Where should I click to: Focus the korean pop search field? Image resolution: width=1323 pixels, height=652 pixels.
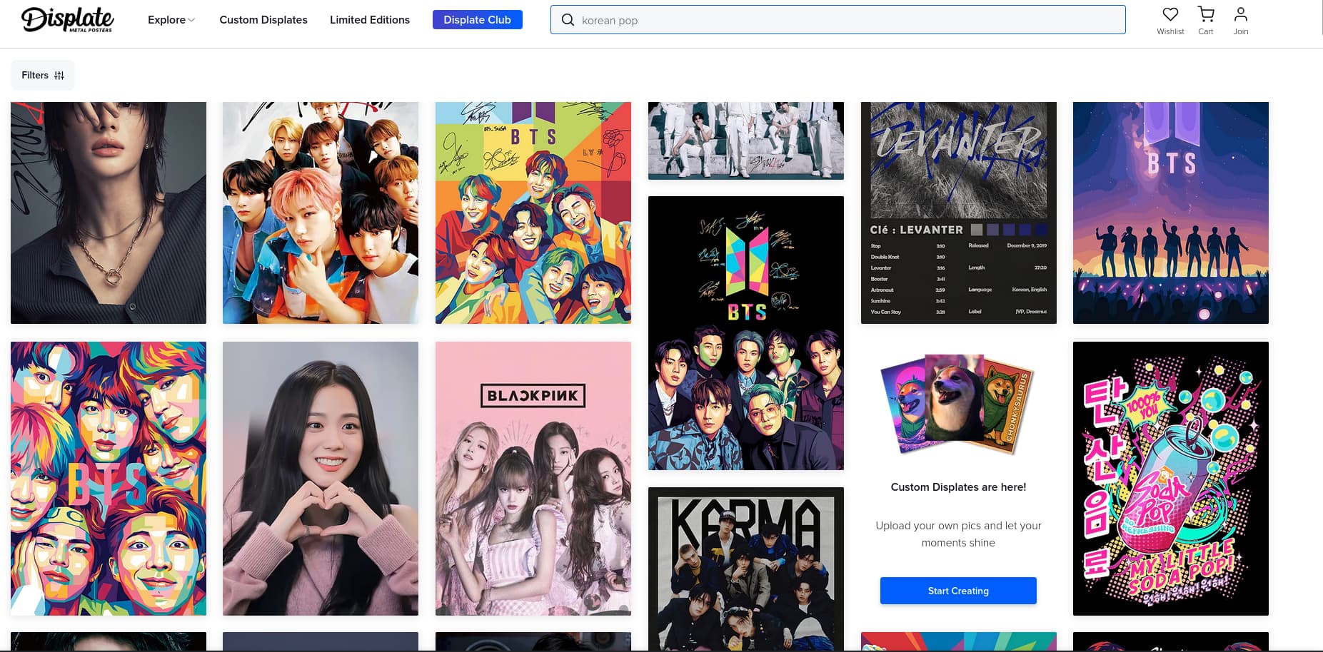(842, 20)
